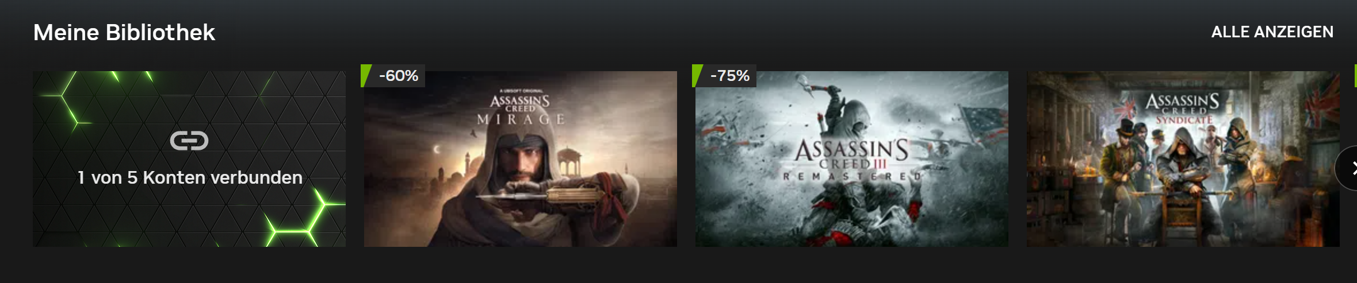Open ALLE ANZEIGEN to view full library
1357x283 pixels.
(x=1272, y=32)
